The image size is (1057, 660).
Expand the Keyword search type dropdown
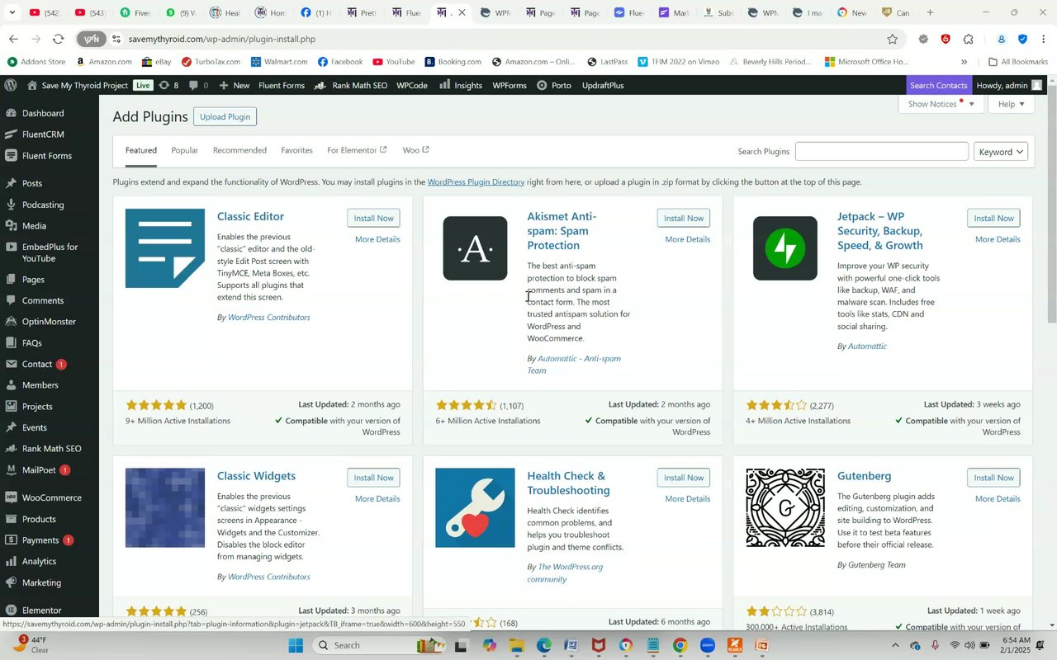(x=1001, y=152)
